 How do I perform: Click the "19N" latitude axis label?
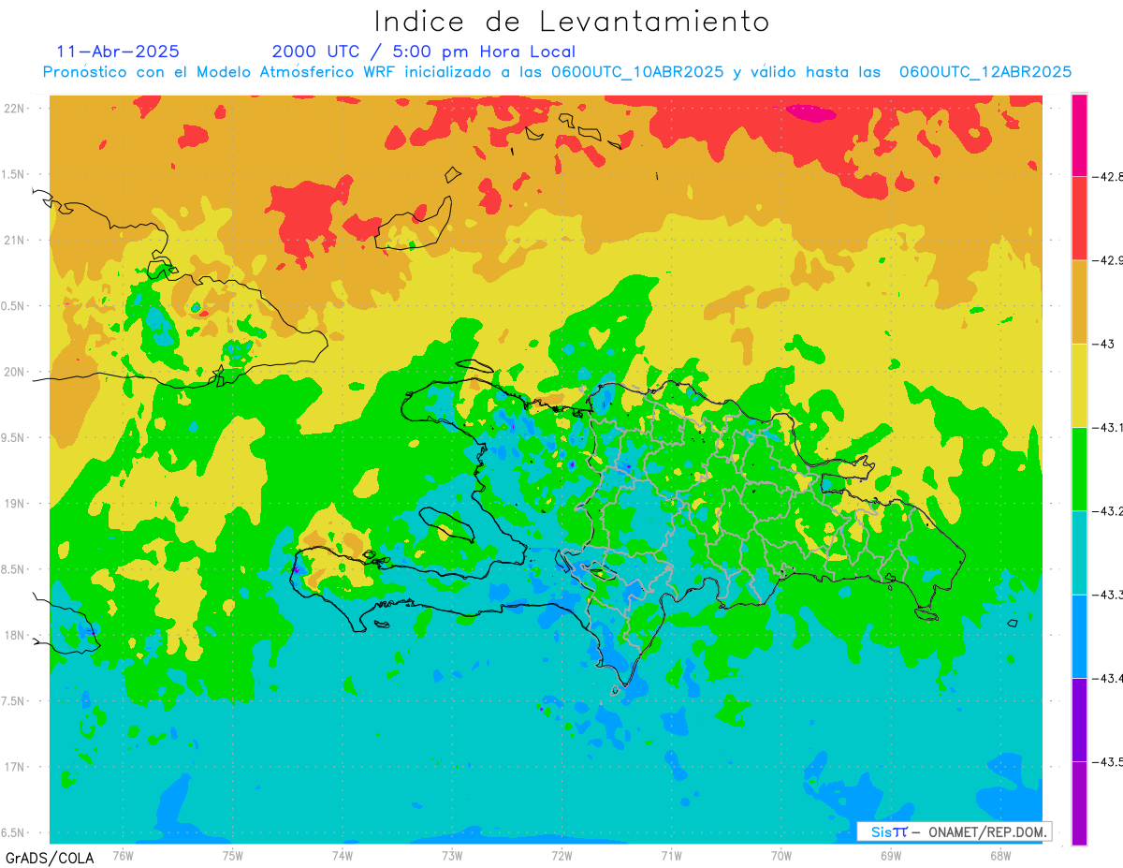click(x=15, y=504)
